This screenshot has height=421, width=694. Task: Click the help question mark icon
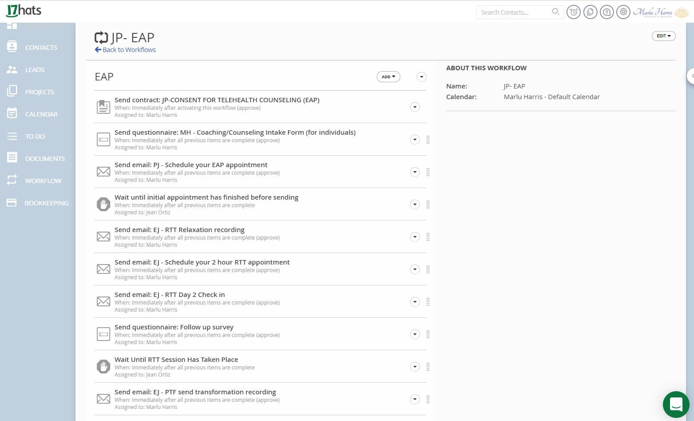pyautogui.click(x=606, y=12)
